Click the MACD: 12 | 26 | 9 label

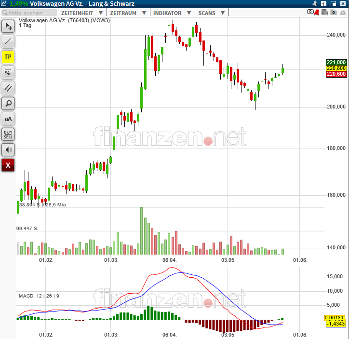click(x=39, y=296)
